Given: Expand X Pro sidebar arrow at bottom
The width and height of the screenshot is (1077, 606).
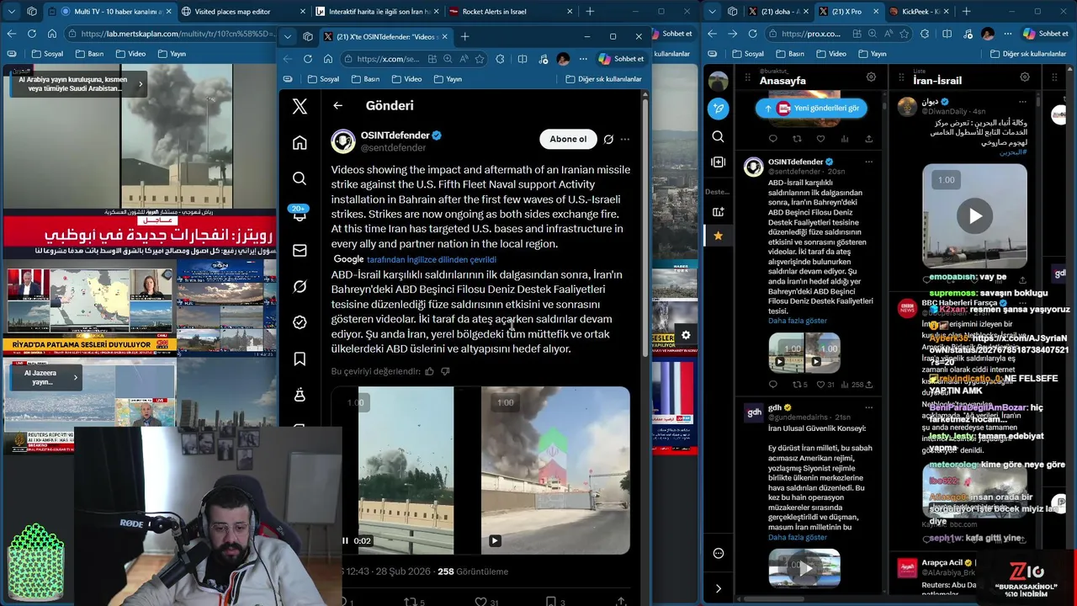Looking at the screenshot, I should tap(718, 588).
